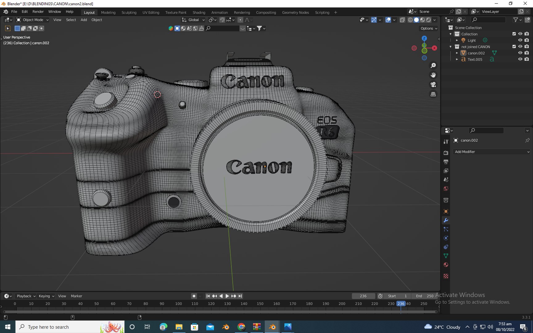The image size is (533, 333).
Task: Open timeline Playback popover
Action: [x=26, y=296]
